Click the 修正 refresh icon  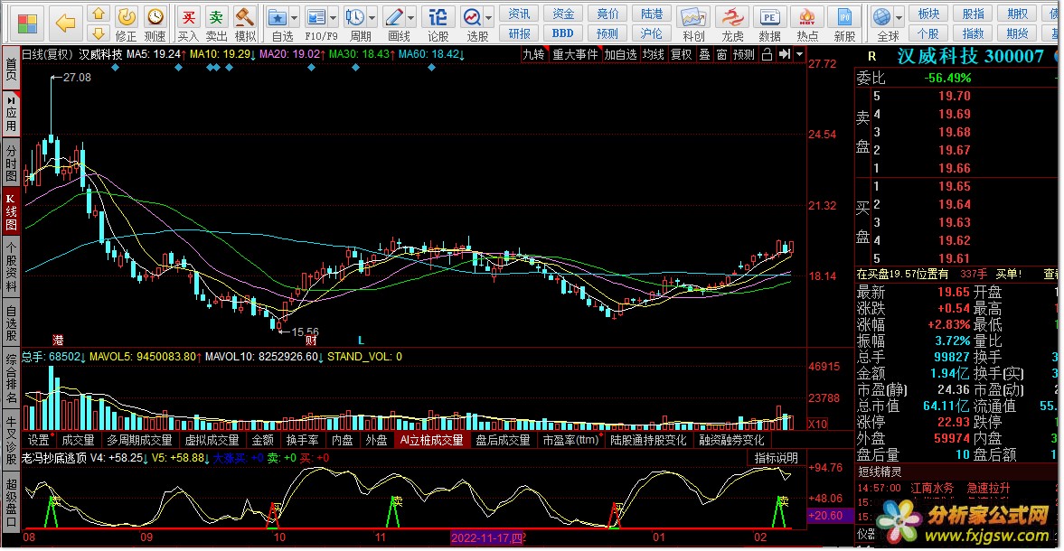(x=127, y=17)
